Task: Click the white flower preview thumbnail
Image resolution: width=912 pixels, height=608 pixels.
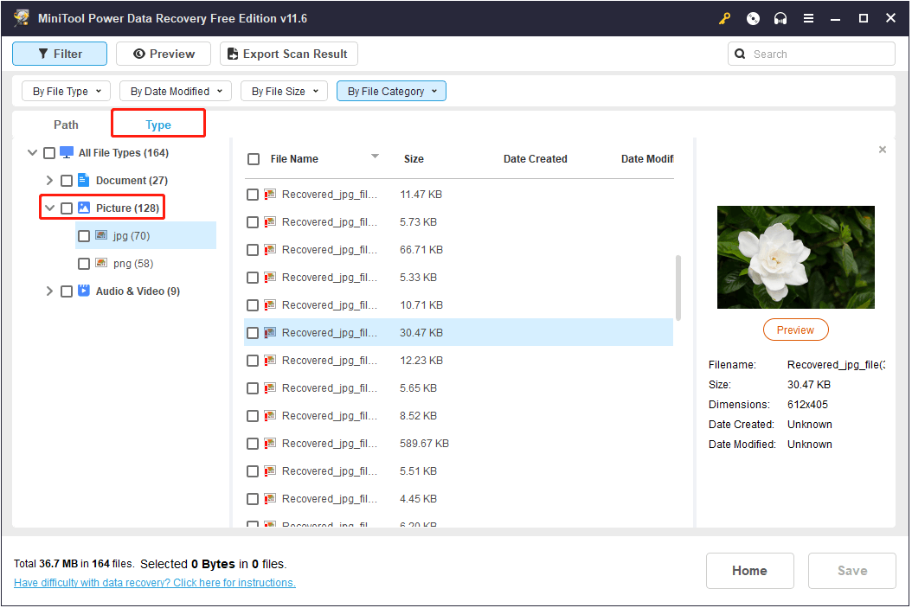Action: 796,257
